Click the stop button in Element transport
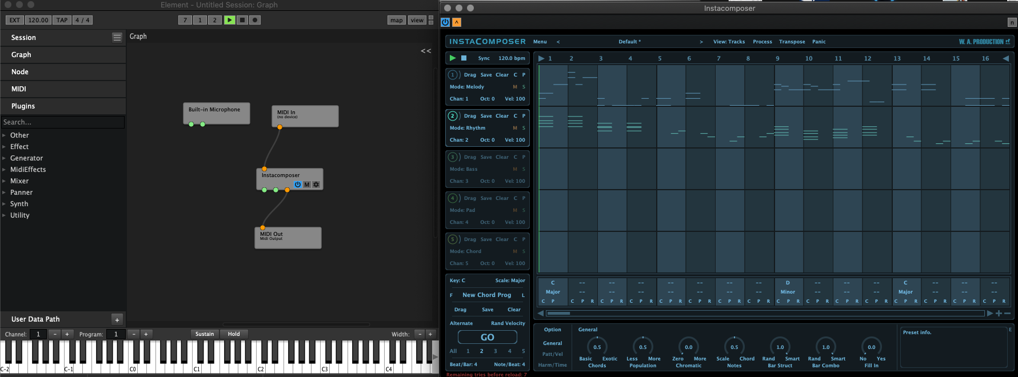 [x=242, y=20]
